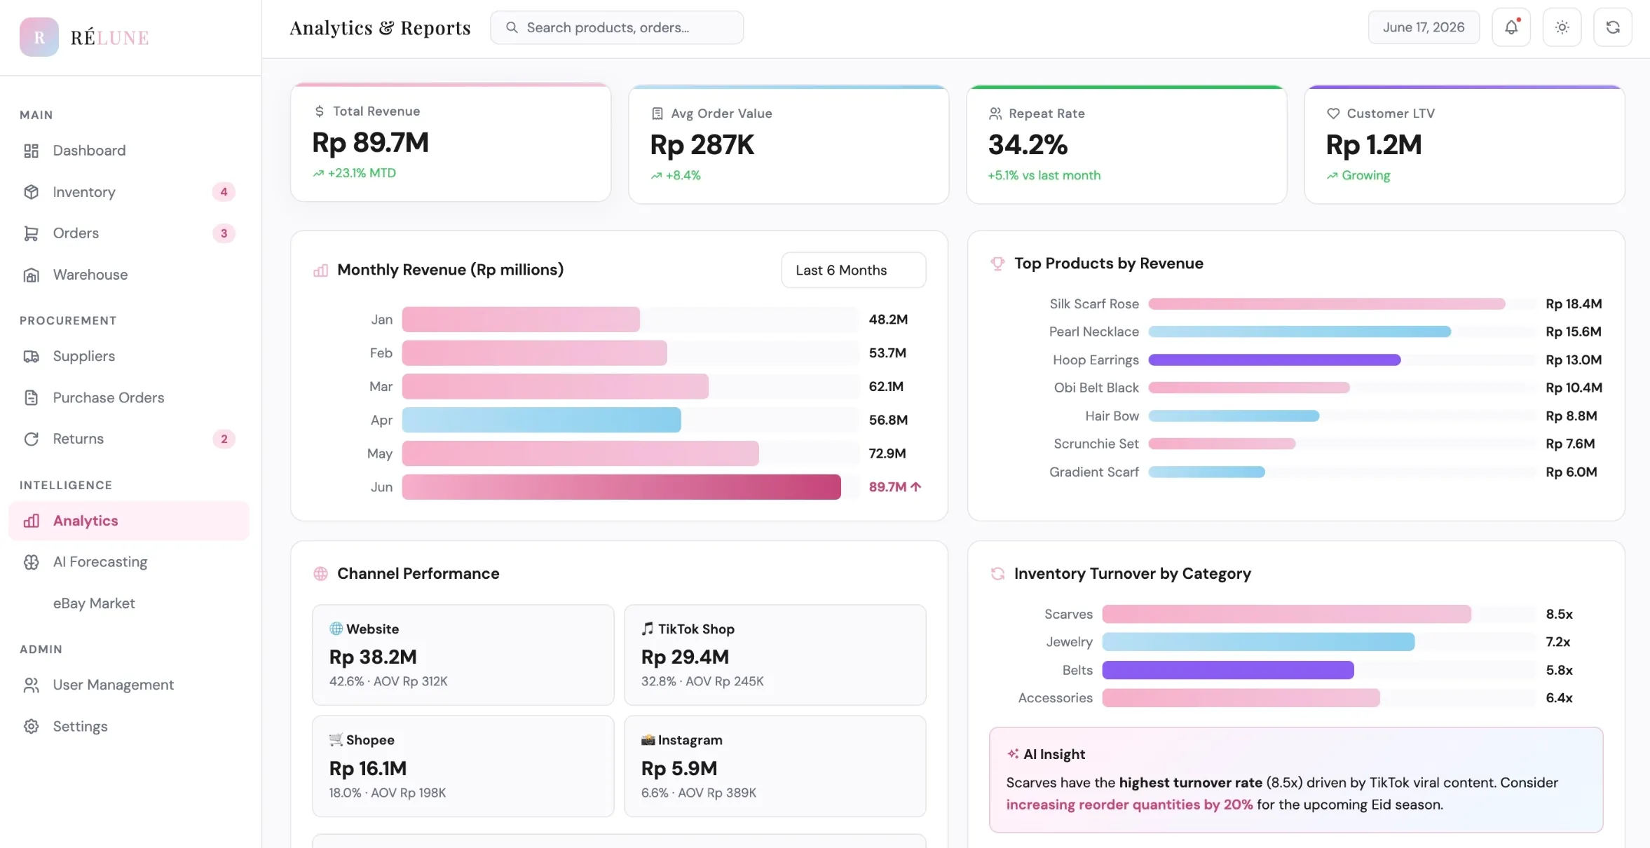Click the Purchase Orders document icon

click(x=31, y=397)
